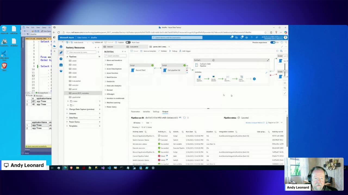Image resolution: width=348 pixels, height=195 pixels.
Task: Toggle the Auto Save switch
Action: coord(128,43)
